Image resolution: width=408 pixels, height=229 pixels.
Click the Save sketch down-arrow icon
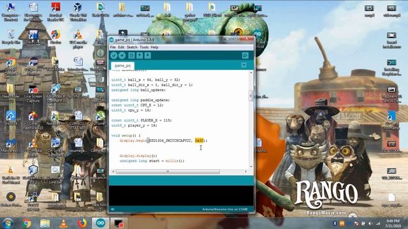pyautogui.click(x=148, y=55)
